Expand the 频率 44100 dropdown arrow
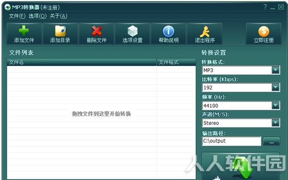288x180 pixels. click(276, 105)
